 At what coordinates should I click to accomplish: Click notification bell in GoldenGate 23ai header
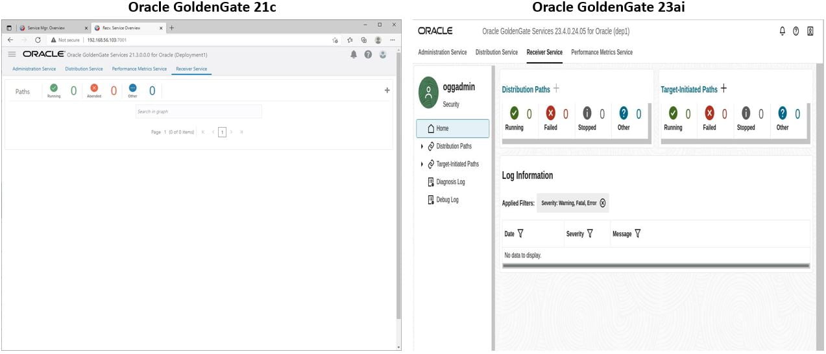point(783,31)
